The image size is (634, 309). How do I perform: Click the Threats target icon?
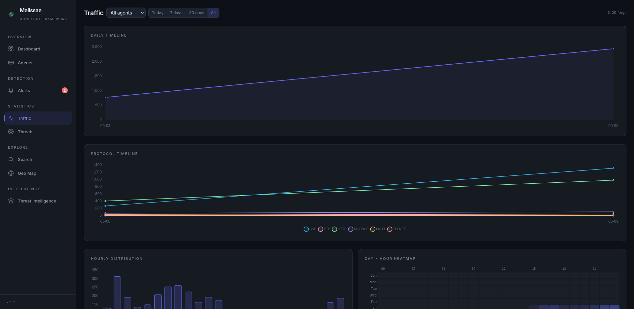(11, 132)
